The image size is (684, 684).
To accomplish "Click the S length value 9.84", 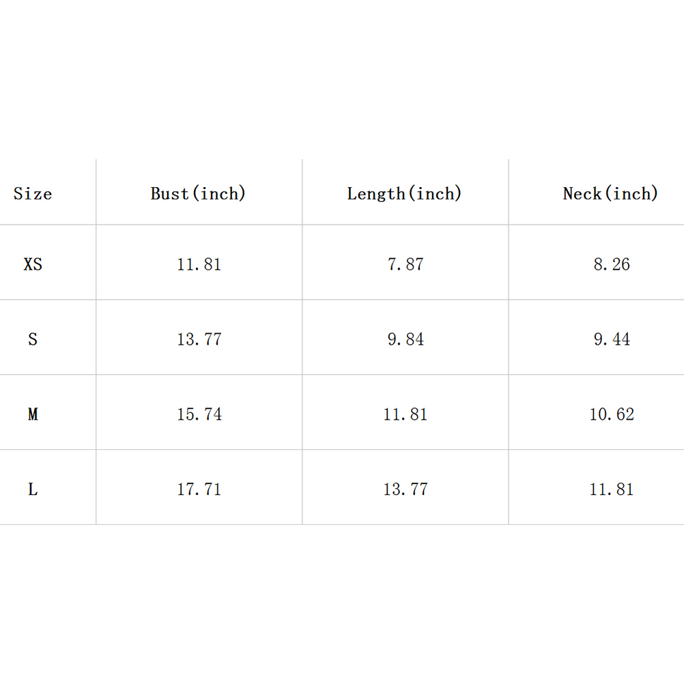I will pyautogui.click(x=405, y=339).
